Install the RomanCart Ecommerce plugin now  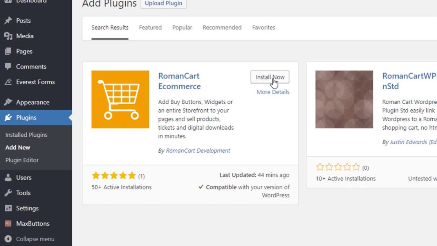point(270,77)
